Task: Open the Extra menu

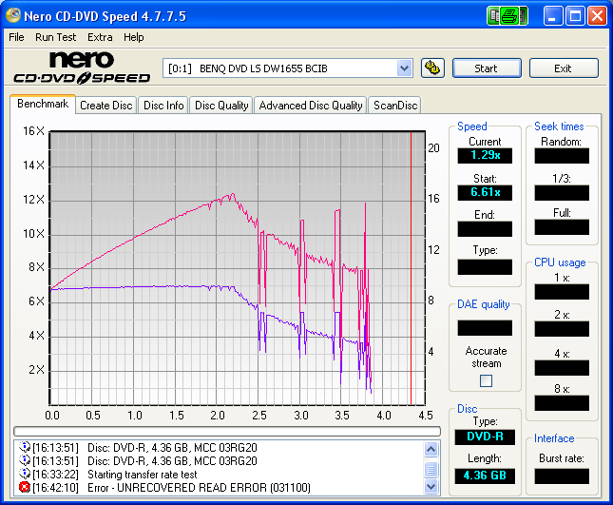Action: [x=100, y=37]
